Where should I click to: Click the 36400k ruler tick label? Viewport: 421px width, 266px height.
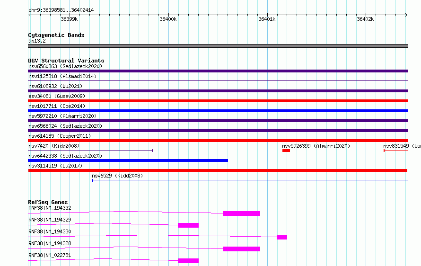[x=168, y=19]
